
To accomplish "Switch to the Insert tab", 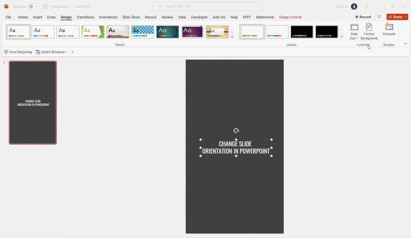I will [37, 17].
